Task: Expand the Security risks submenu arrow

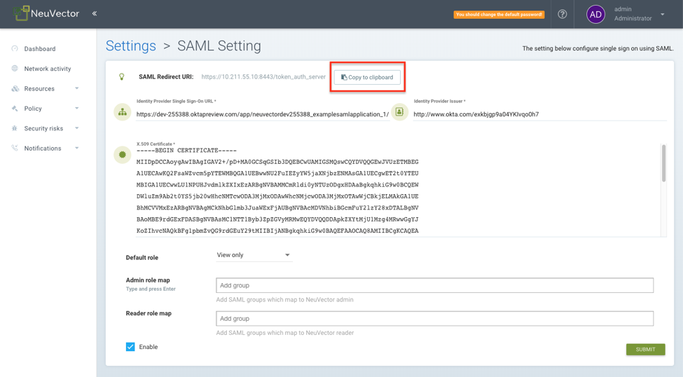Action: click(76, 128)
